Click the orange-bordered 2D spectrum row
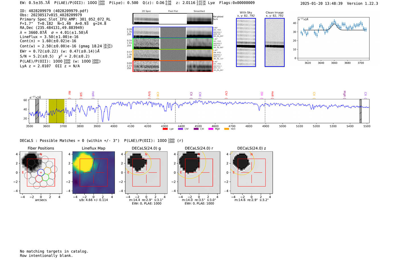The image size is (398, 271). click(x=173, y=55)
